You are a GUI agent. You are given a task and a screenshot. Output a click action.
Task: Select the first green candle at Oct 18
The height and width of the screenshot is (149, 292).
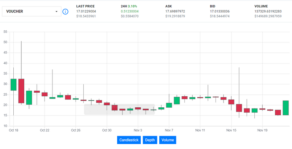coord(13,85)
